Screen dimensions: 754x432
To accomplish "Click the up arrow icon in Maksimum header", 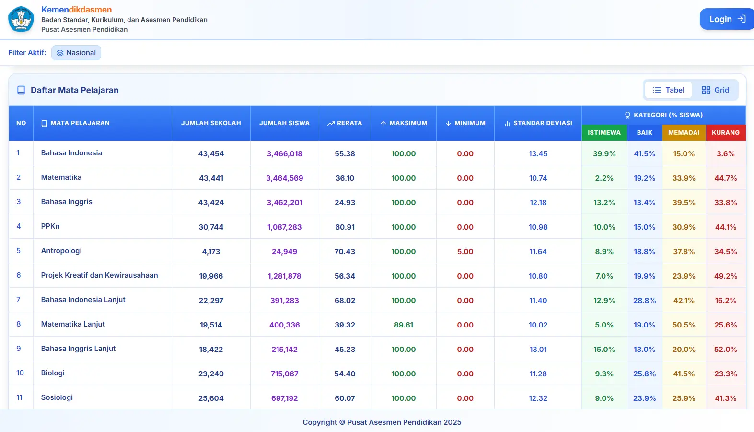I will [x=383, y=123].
